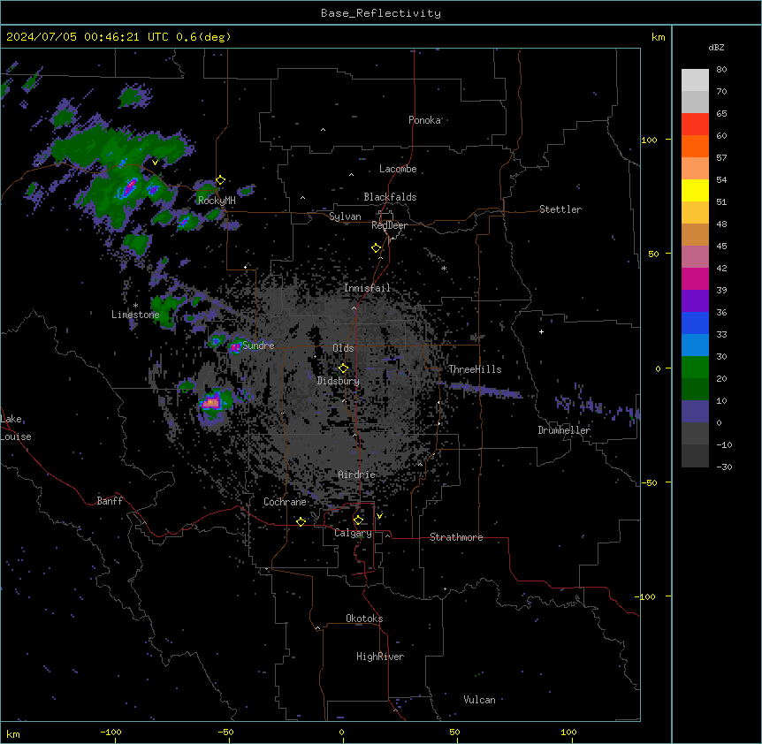Image resolution: width=762 pixels, height=744 pixels.
Task: Click the HighRiver town label
Action: coord(380,657)
